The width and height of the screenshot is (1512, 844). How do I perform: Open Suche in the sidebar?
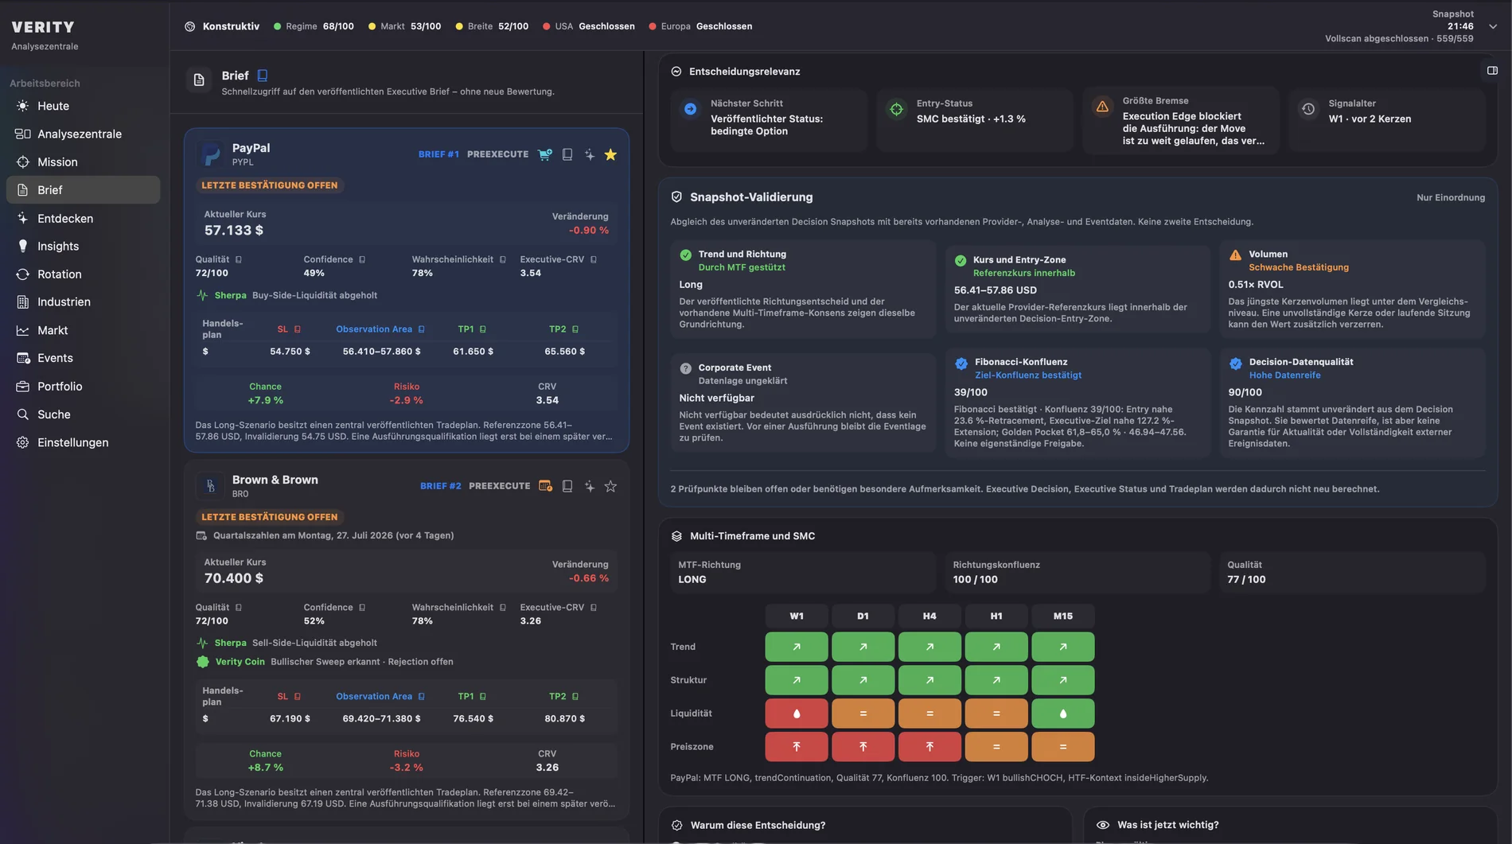pyautogui.click(x=84, y=414)
